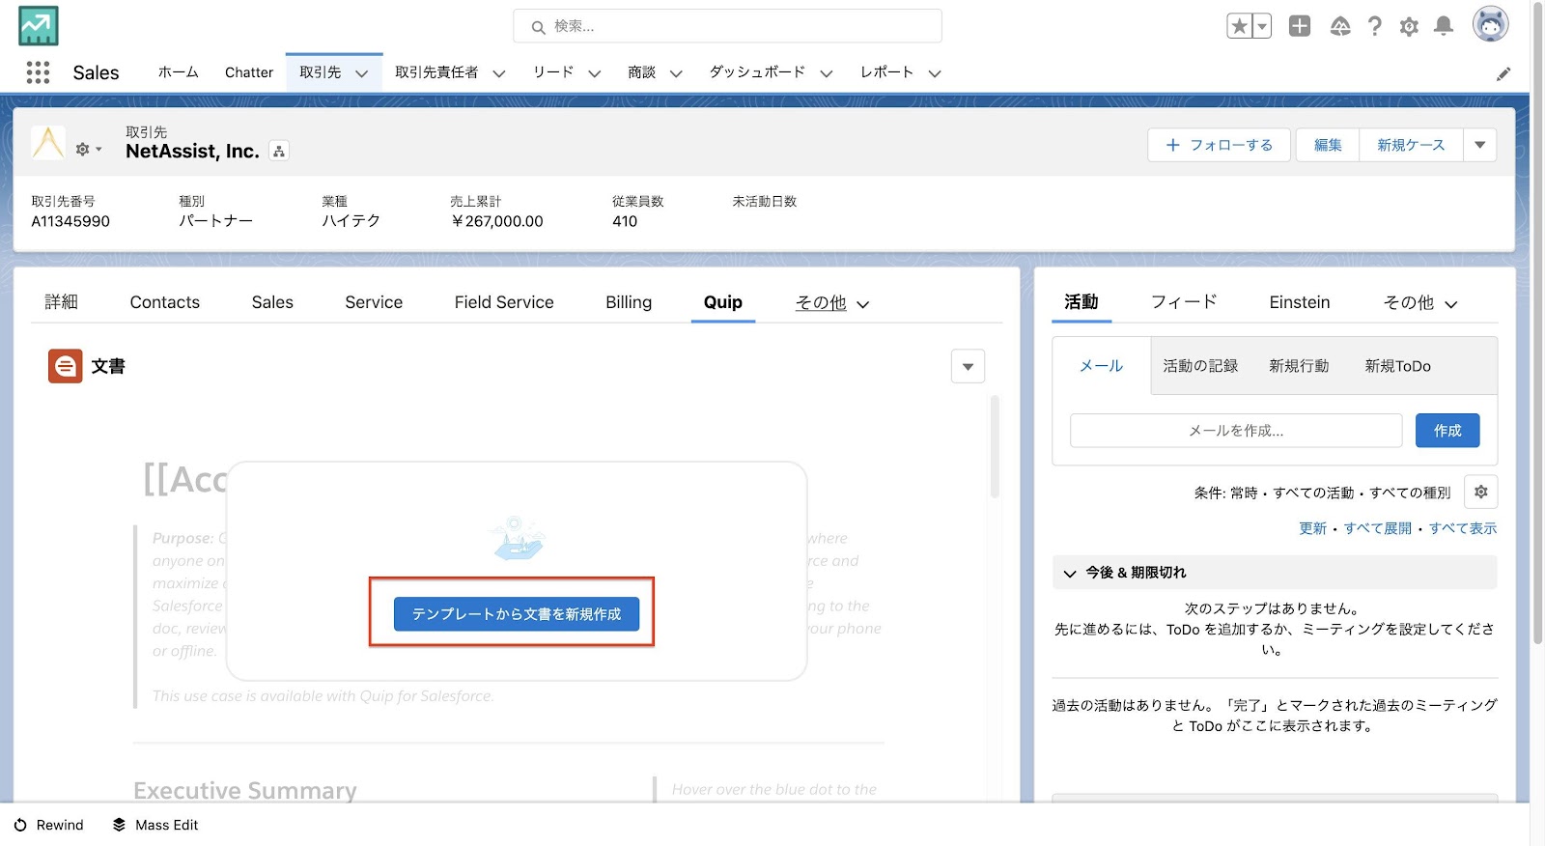Expand the リード dropdown chevron

(x=595, y=73)
